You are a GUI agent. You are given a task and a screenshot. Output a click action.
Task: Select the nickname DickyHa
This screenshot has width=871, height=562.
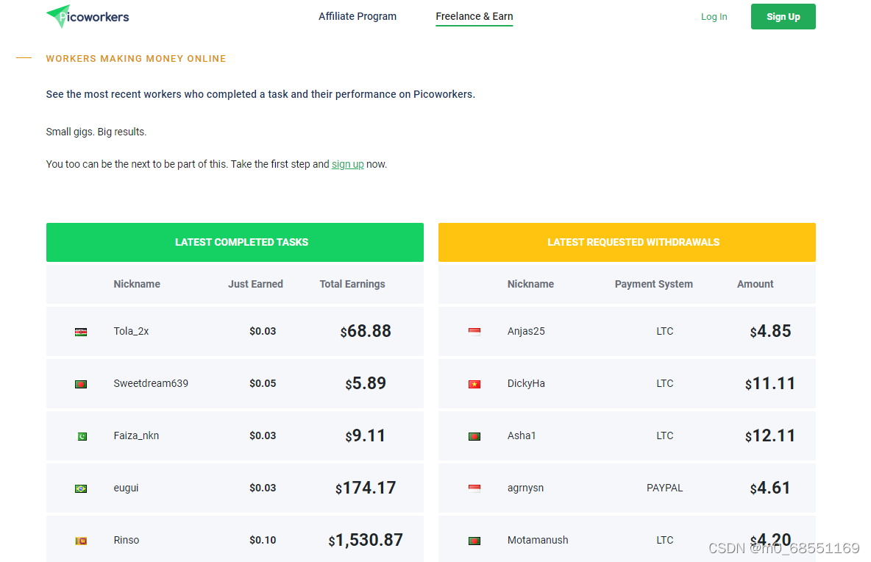[x=526, y=384]
